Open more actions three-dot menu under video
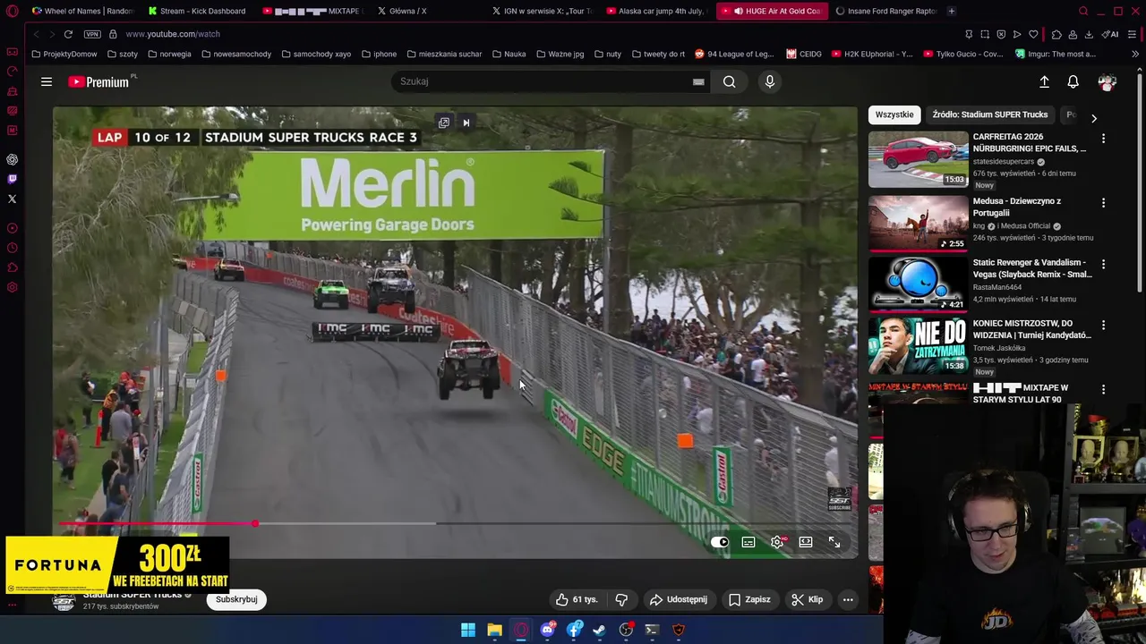Viewport: 1146px width, 644px height. pos(848,599)
